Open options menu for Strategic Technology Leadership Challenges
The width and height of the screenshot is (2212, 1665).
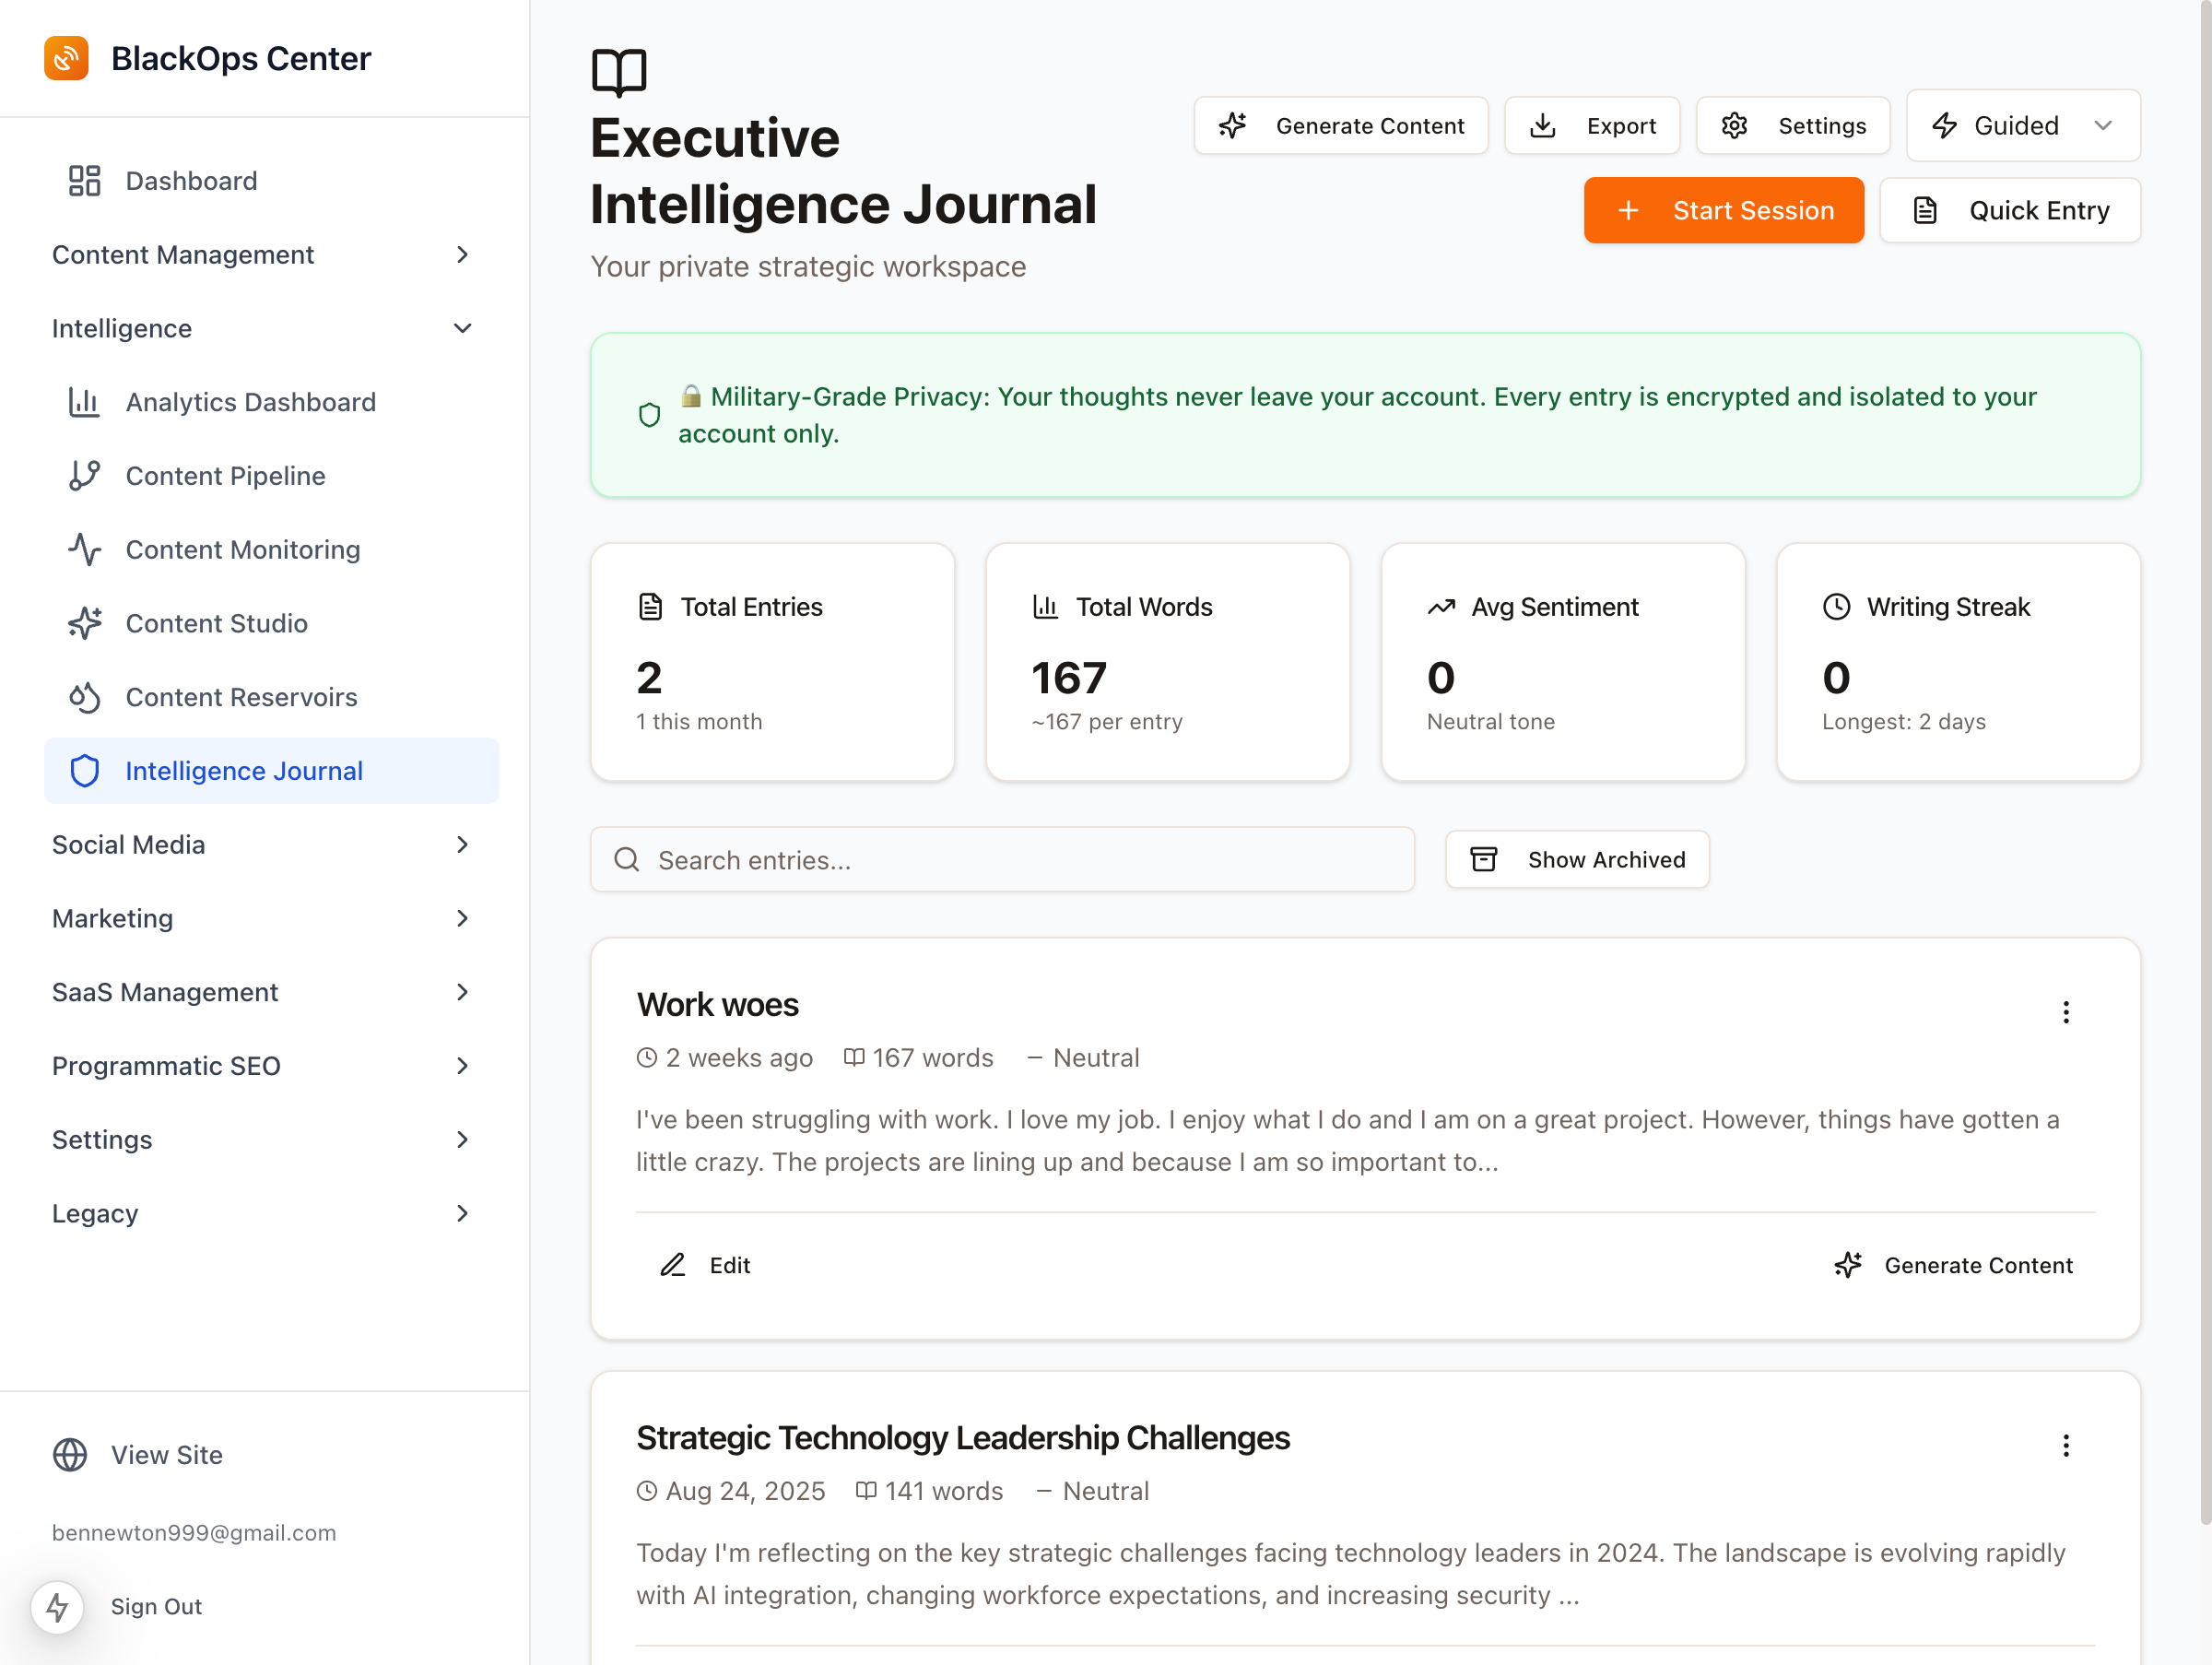(x=2066, y=1445)
